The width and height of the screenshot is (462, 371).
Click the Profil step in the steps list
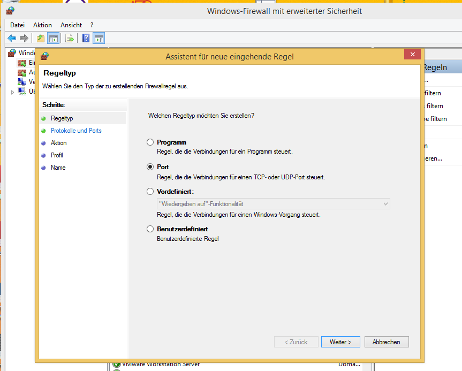pos(57,155)
